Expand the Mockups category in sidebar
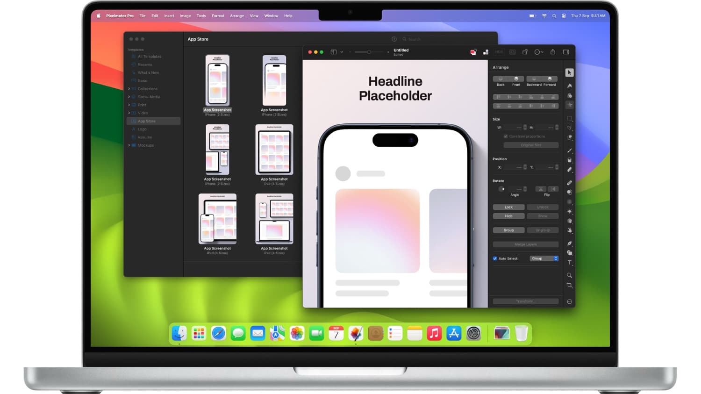 [x=129, y=145]
